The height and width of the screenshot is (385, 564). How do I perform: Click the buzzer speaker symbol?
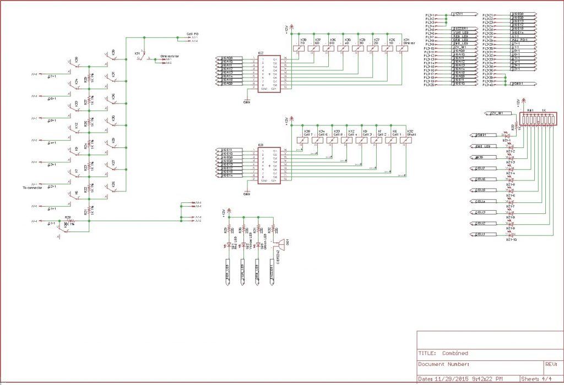280,244
